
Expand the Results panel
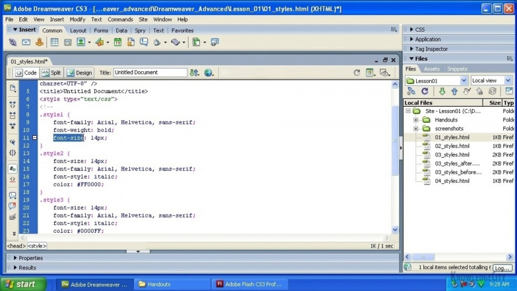click(x=15, y=268)
